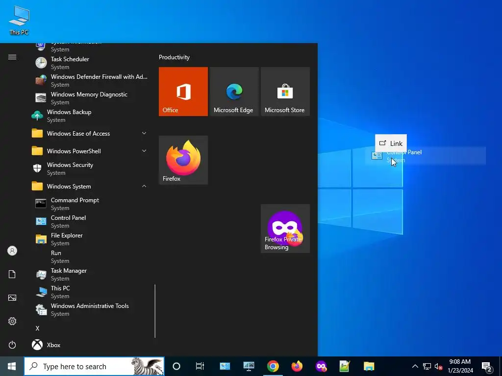The height and width of the screenshot is (376, 502).
Task: Open Windows Backup app
Action: pyautogui.click(x=90, y=116)
